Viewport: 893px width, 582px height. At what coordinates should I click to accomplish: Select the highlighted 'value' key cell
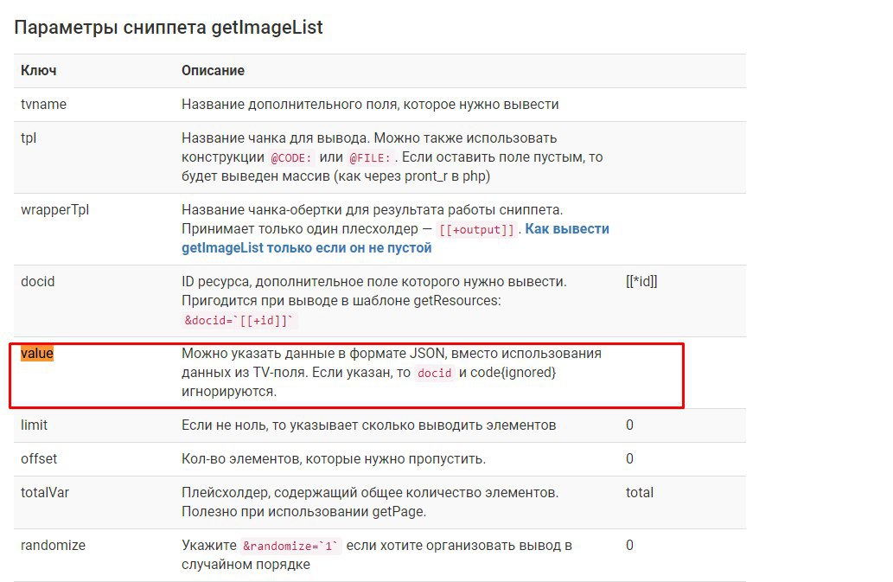pos(37,353)
